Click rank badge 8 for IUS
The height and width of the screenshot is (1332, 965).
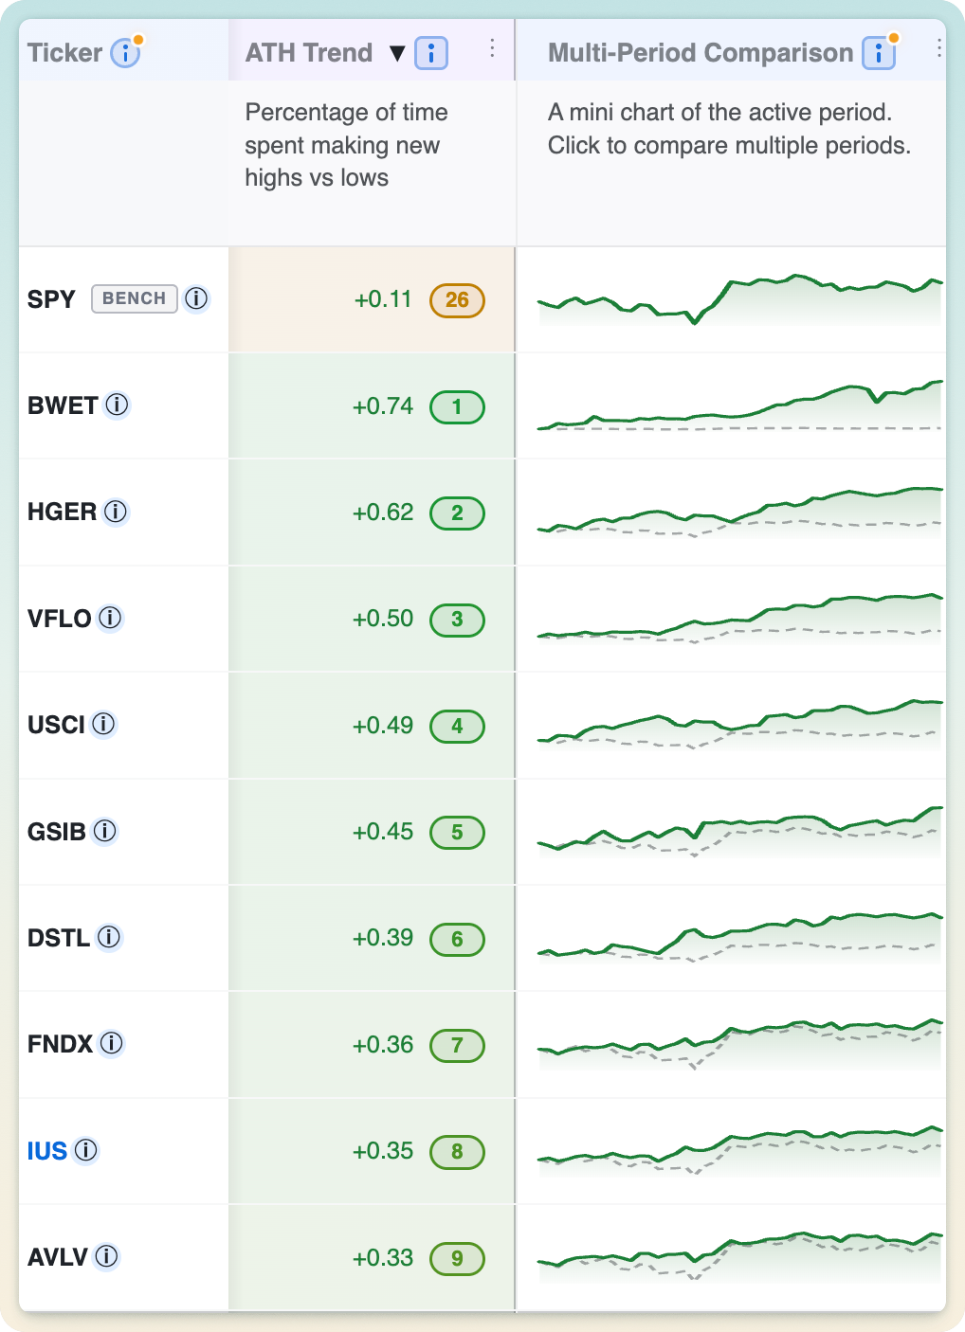tap(458, 1152)
